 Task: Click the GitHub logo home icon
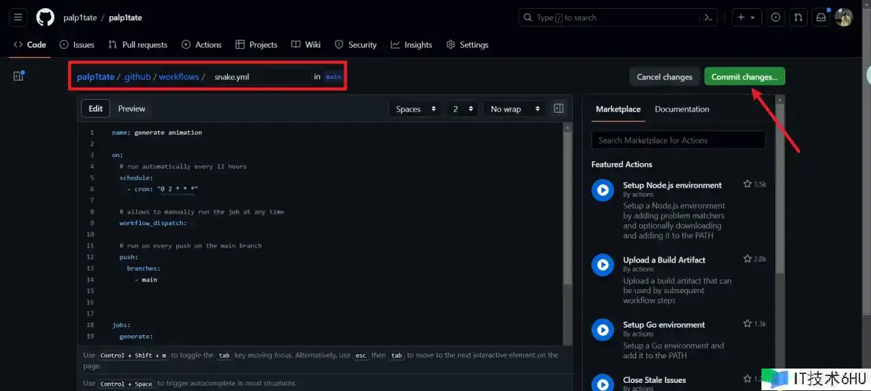point(45,18)
